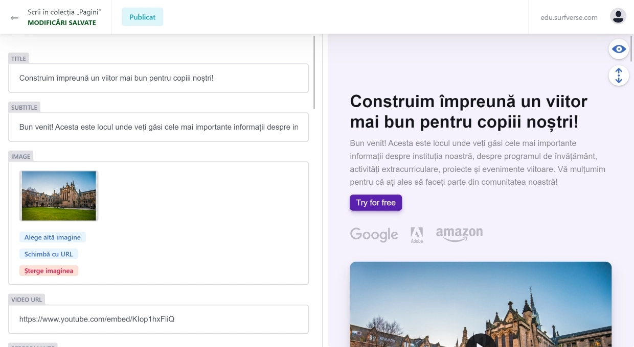This screenshot has width=634, height=347.
Task: Click 'Șterge imaginea' to delete the image
Action: click(48, 270)
